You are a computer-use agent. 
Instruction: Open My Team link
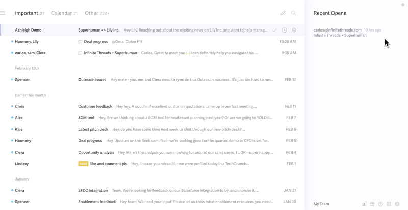[x=321, y=204]
